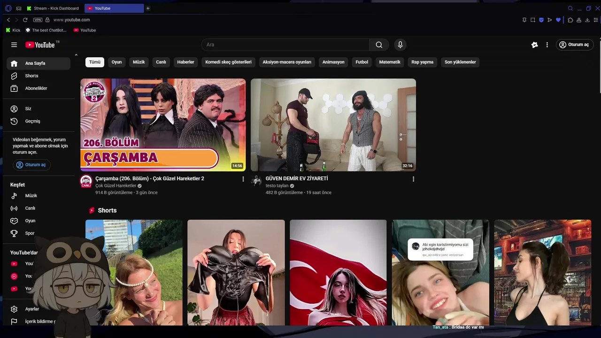Select Son yüklenenler chip
Viewport: 601px width, 338px height.
(x=460, y=62)
